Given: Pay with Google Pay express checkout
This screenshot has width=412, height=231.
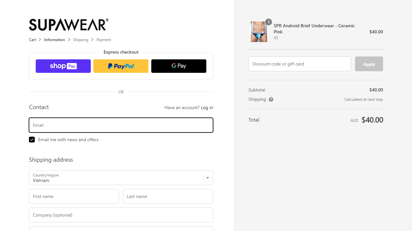Looking at the screenshot, I should pos(179,66).
